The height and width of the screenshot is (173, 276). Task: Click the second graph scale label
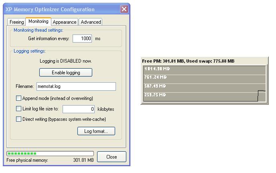[155, 77]
